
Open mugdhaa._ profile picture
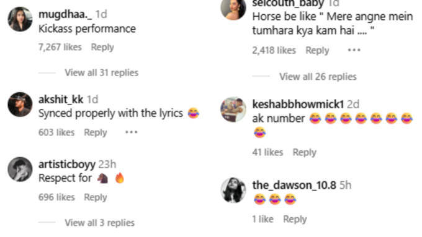pos(20,19)
